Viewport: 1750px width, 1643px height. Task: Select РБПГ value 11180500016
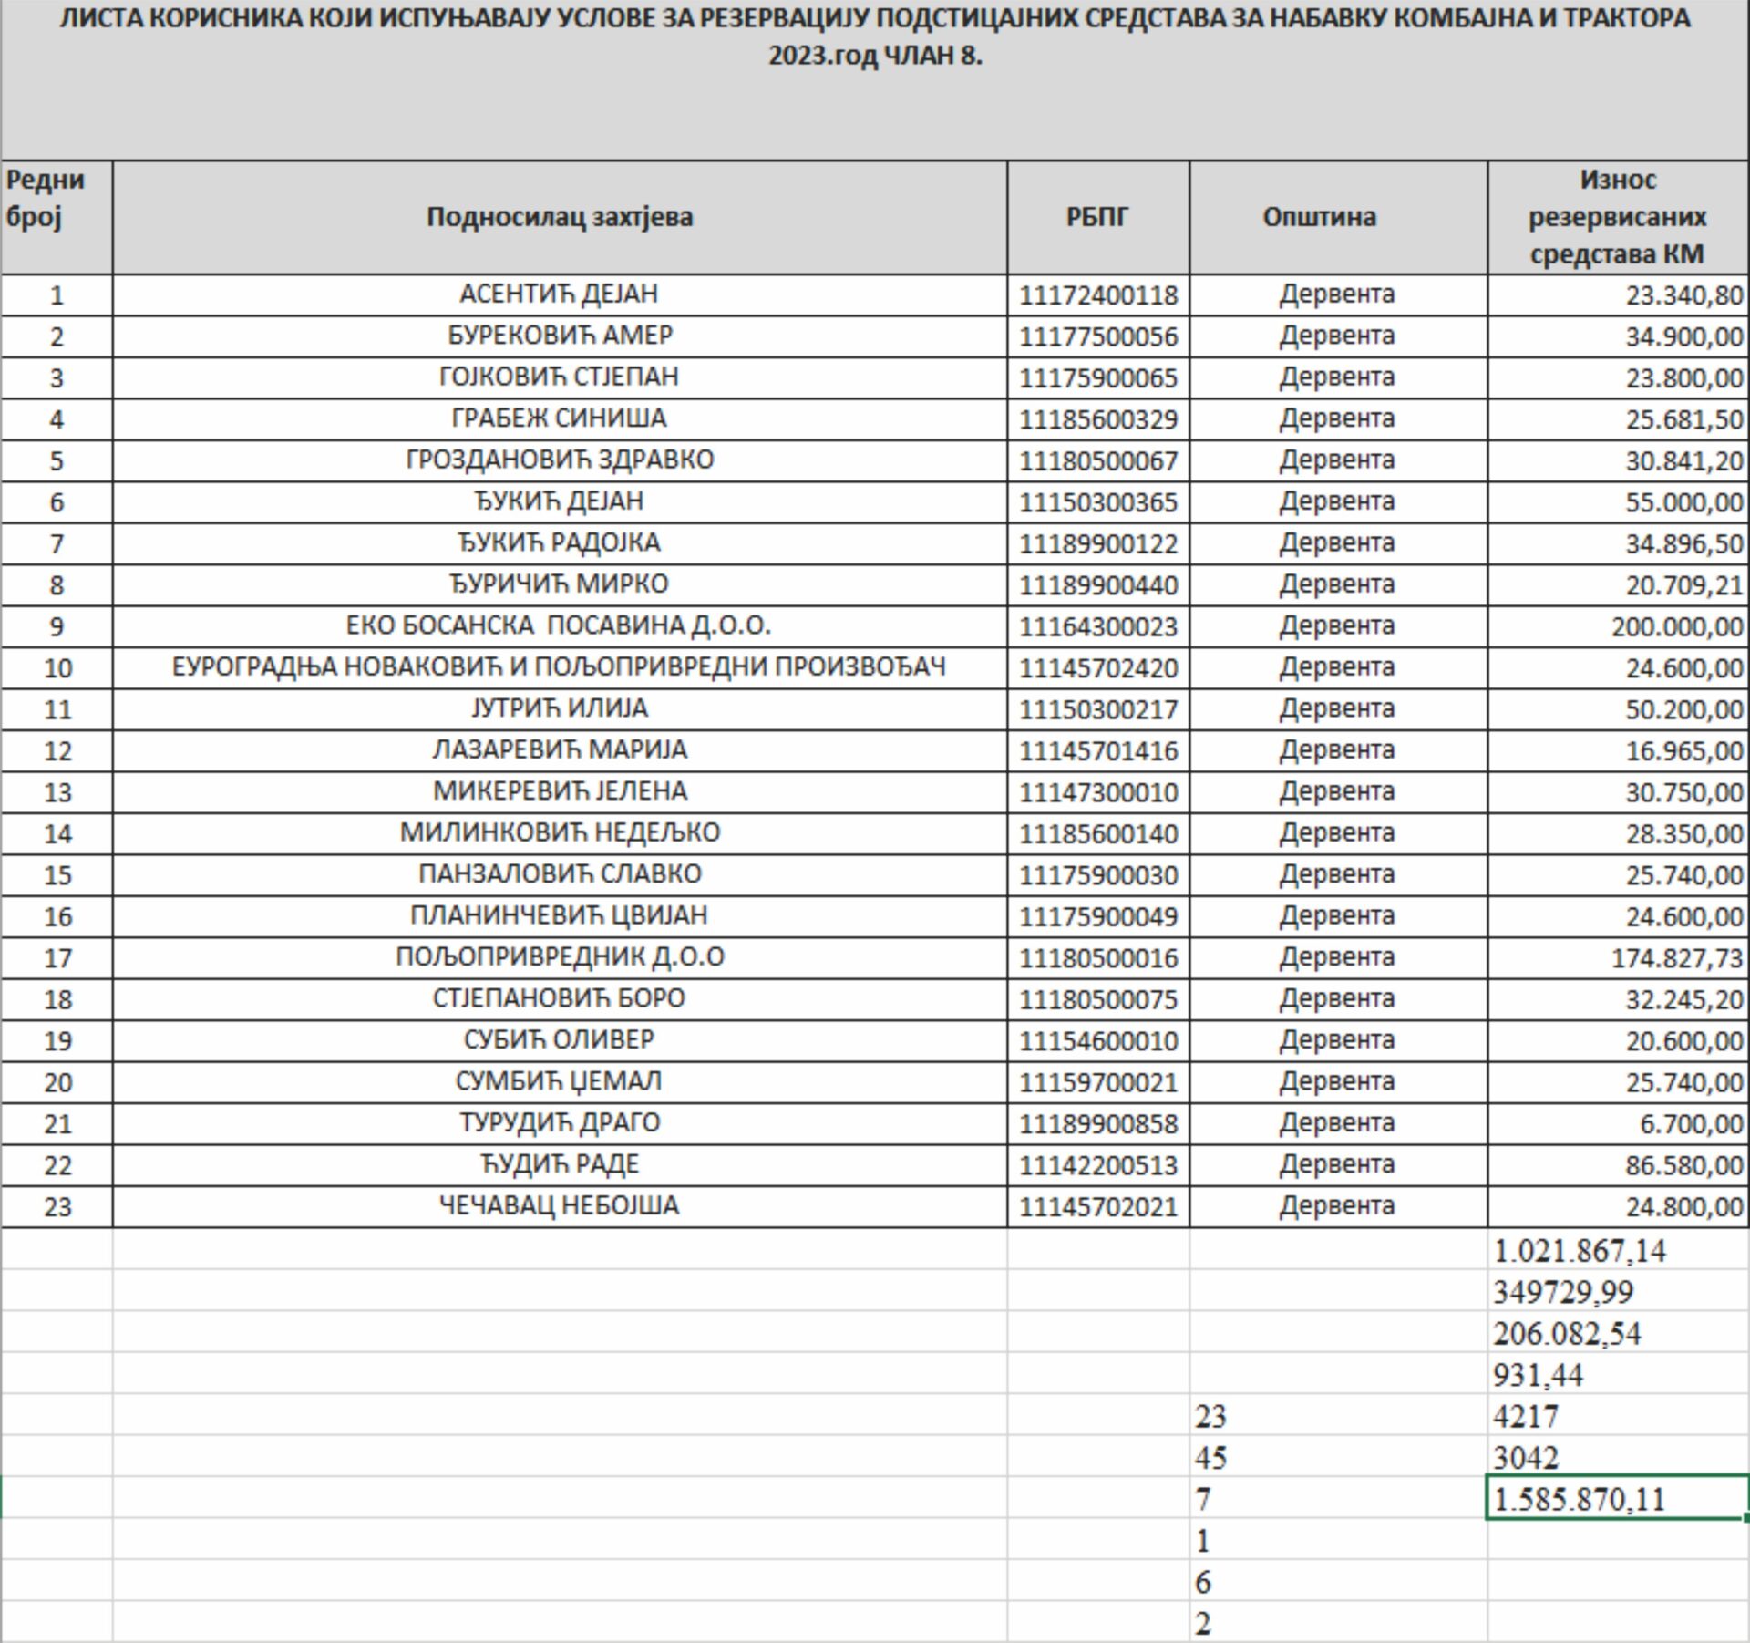(1098, 958)
